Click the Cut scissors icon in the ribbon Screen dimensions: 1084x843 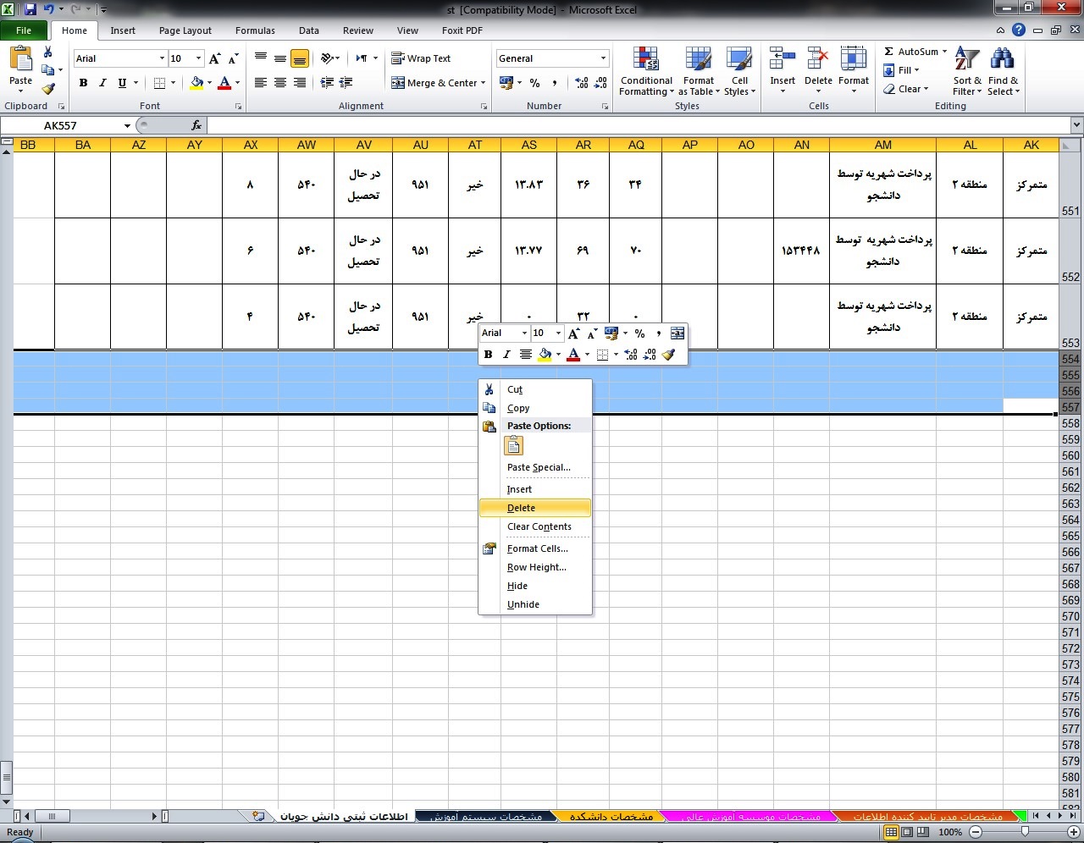coord(48,52)
